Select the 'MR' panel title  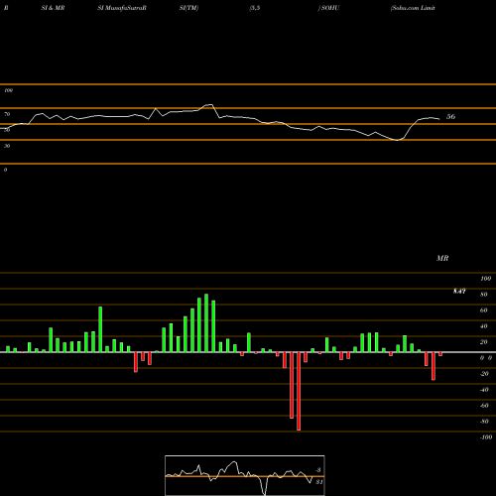click(x=442, y=258)
